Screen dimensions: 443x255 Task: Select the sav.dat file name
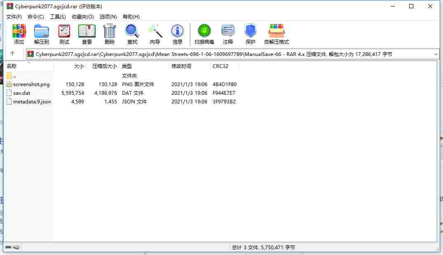[x=21, y=93]
